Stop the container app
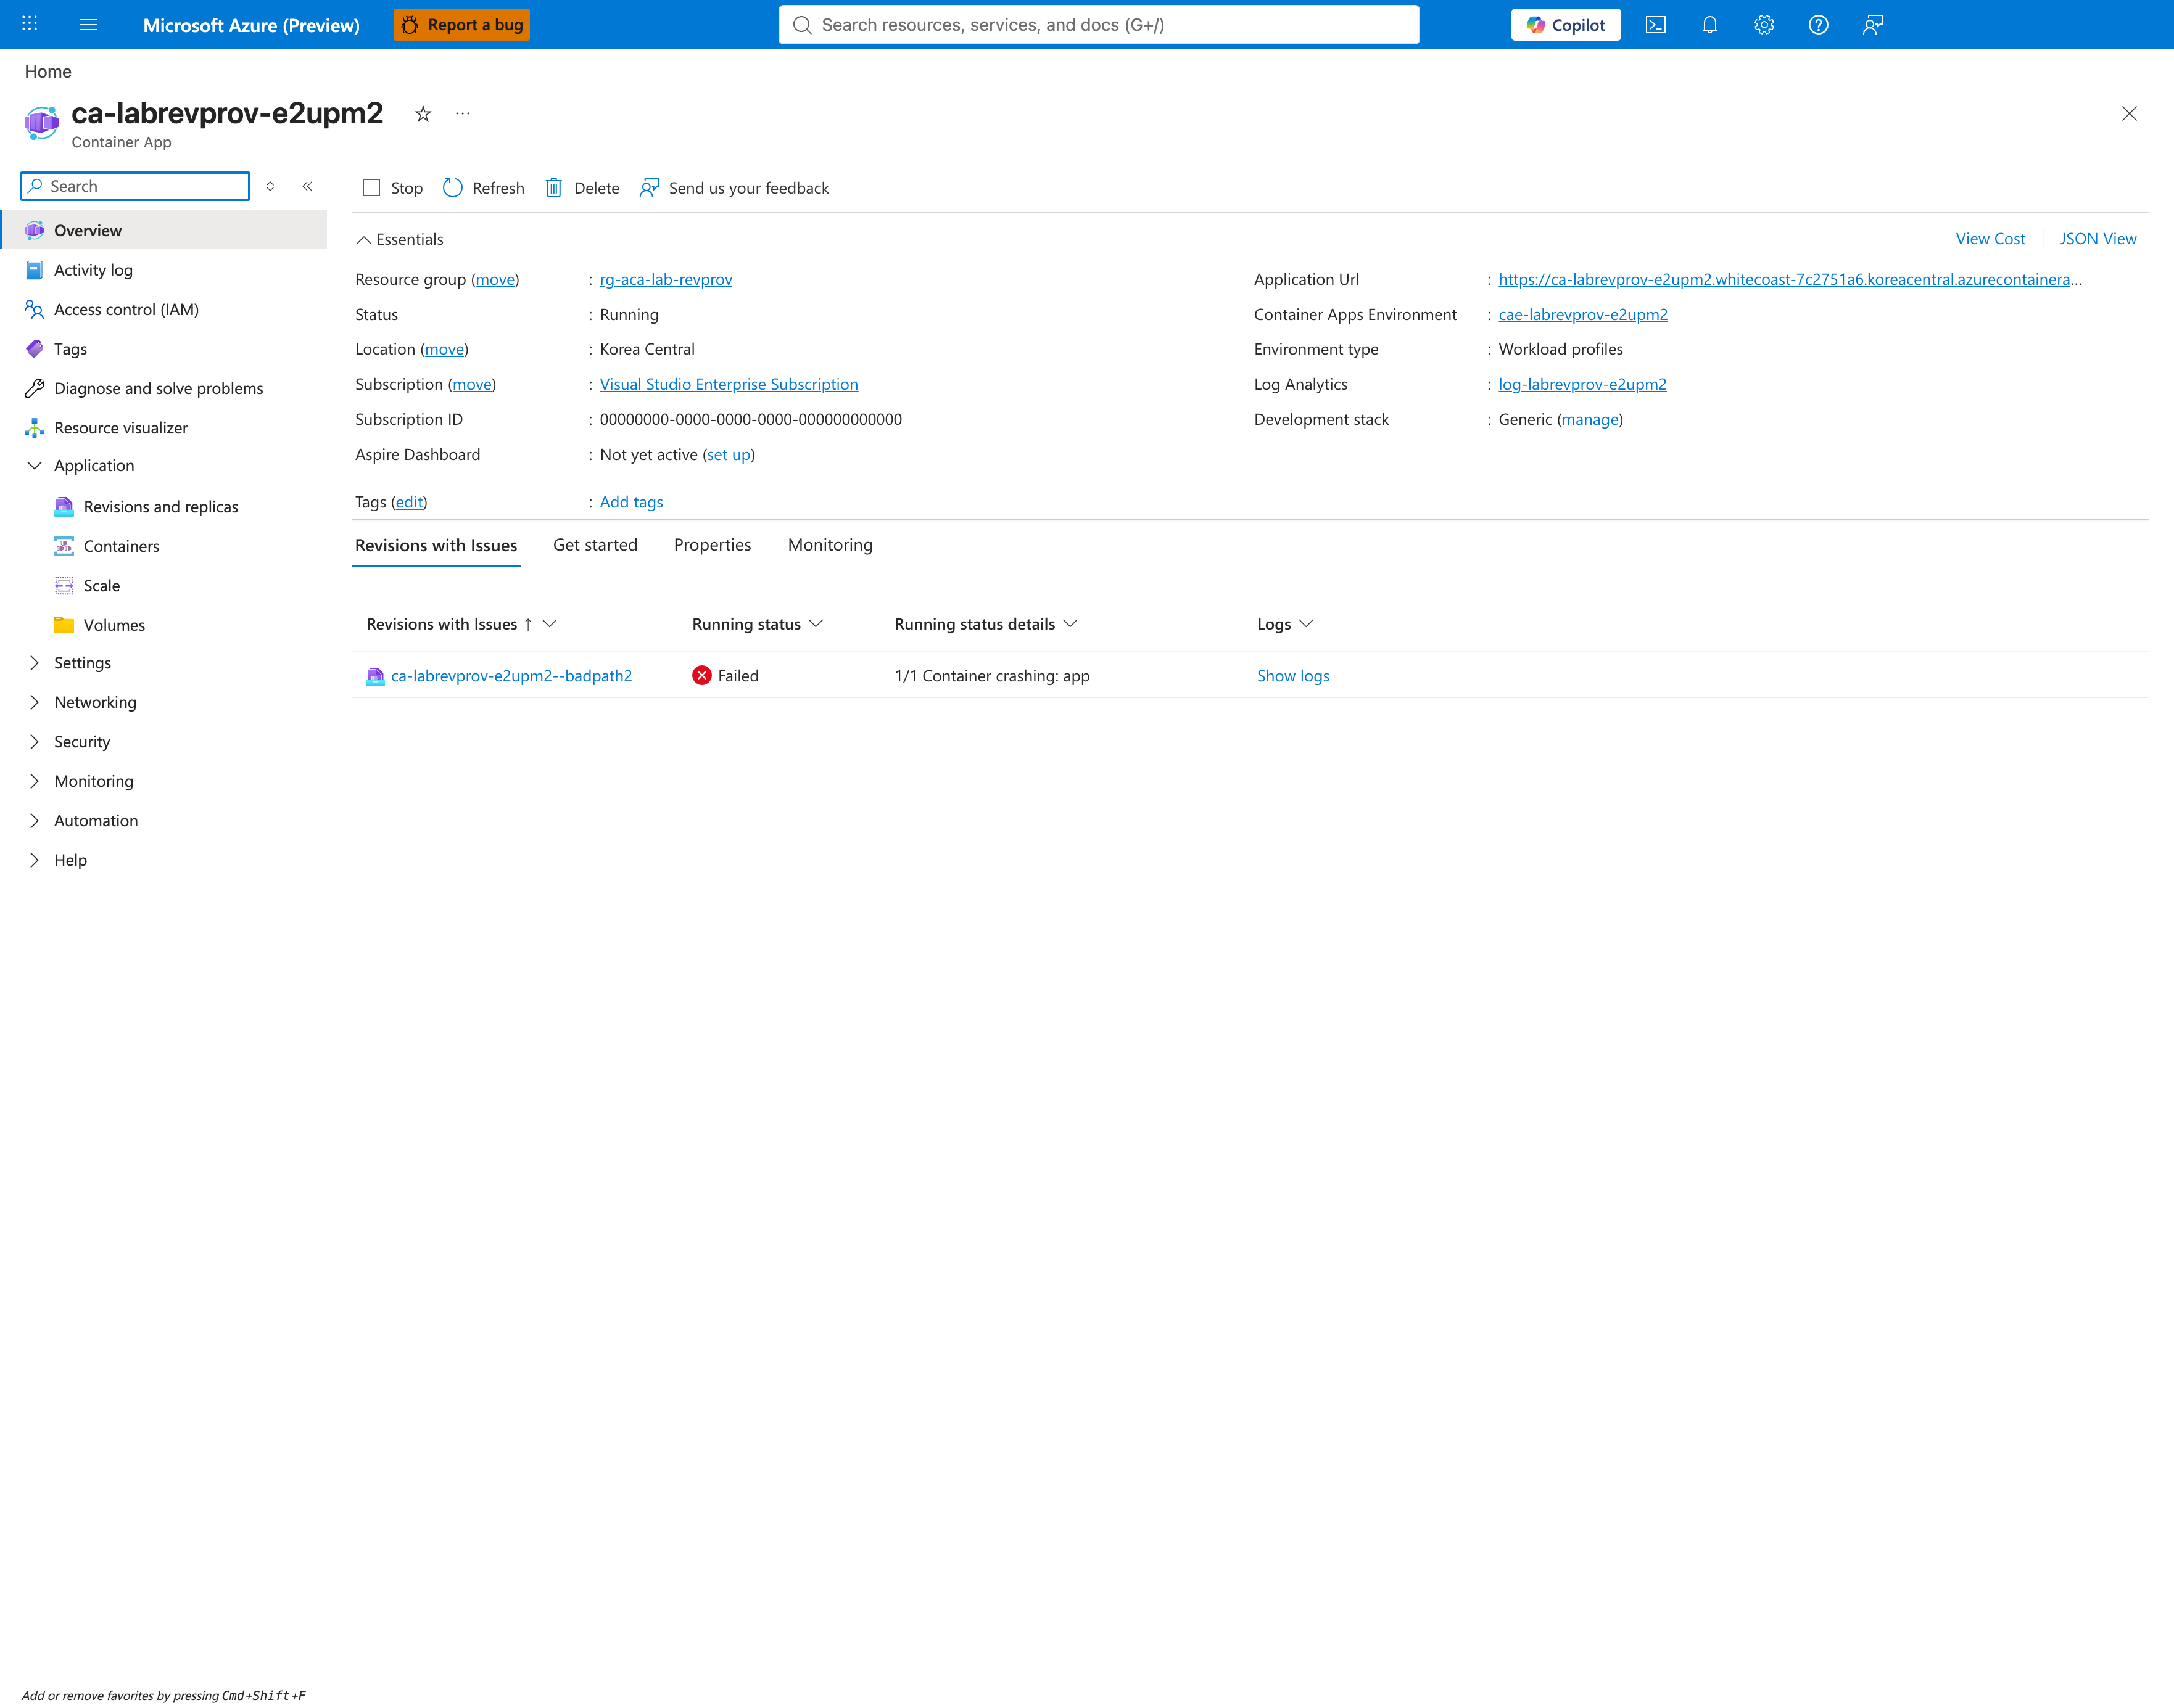2174x1708 pixels. click(x=392, y=187)
